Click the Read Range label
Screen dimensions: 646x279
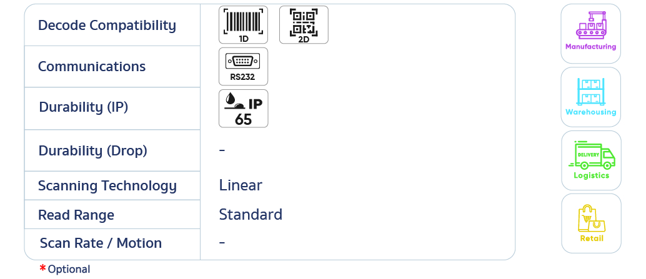[76, 215]
